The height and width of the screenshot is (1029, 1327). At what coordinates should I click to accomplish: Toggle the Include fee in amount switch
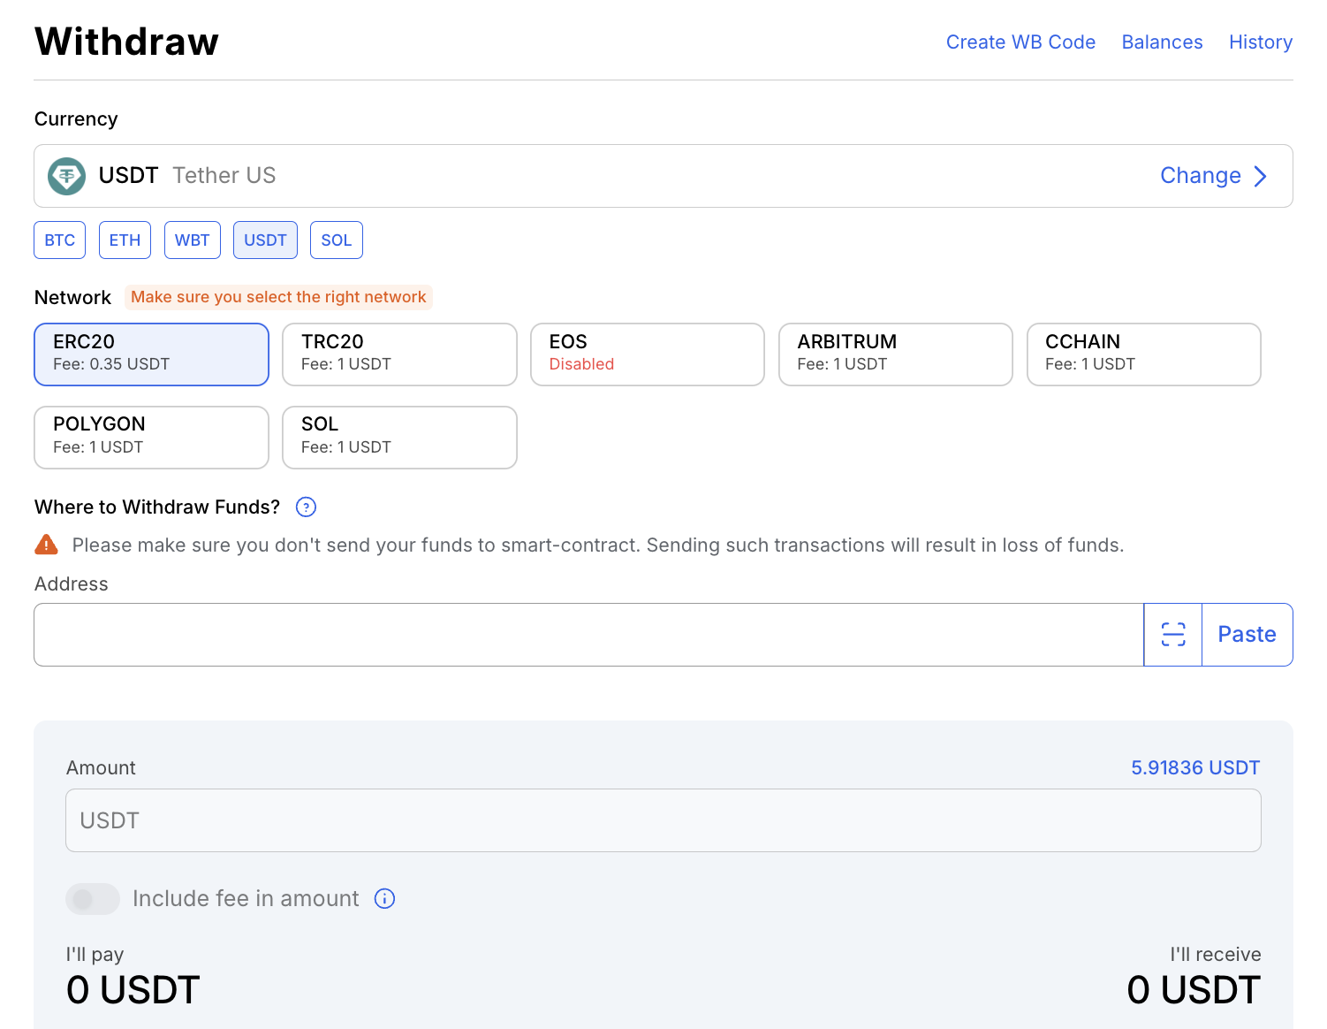click(x=93, y=899)
